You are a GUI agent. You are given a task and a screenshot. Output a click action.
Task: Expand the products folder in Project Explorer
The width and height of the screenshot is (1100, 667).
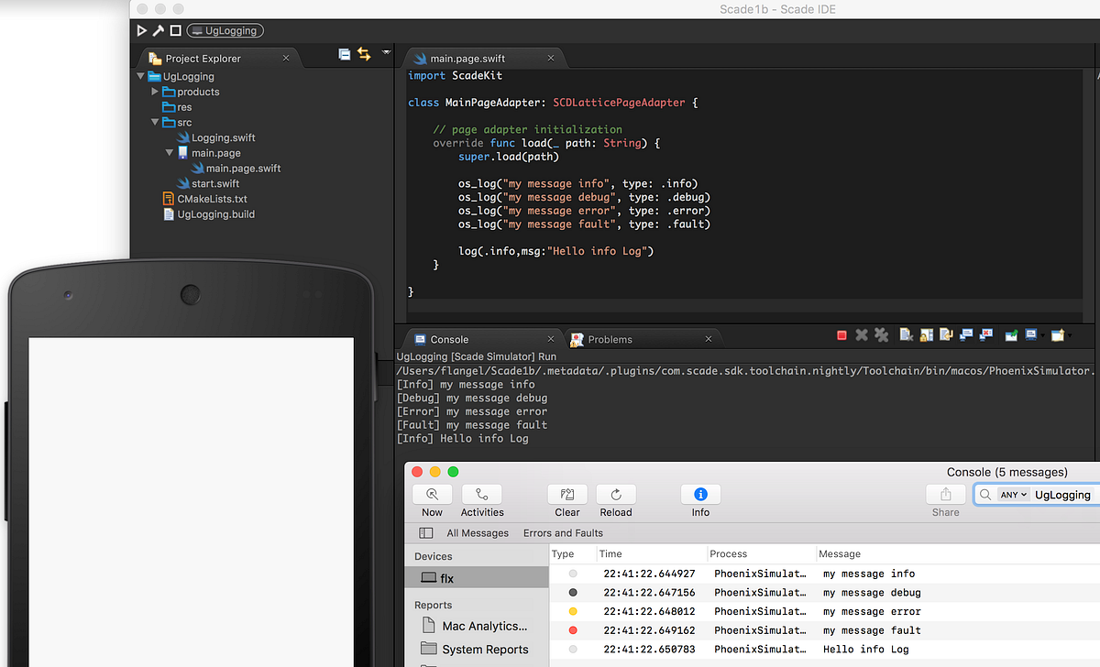coord(153,91)
